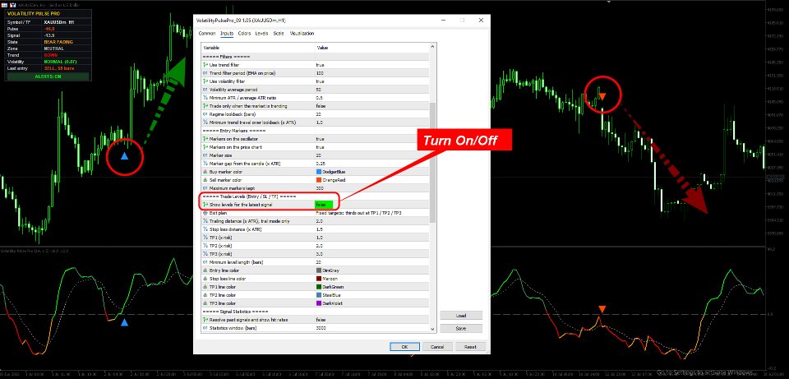Open the Sell marker color OrangeRed dropdown
The height and width of the screenshot is (379, 789).
pyautogui.click(x=371, y=180)
